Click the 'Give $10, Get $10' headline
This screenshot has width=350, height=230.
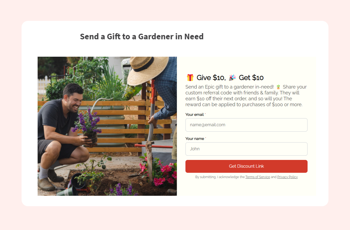click(x=225, y=78)
